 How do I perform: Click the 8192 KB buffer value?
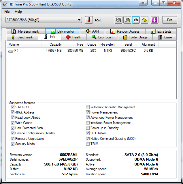[x=71, y=169]
